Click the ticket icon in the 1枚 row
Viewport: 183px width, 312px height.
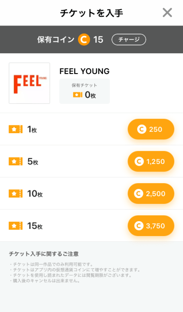pos(15,129)
